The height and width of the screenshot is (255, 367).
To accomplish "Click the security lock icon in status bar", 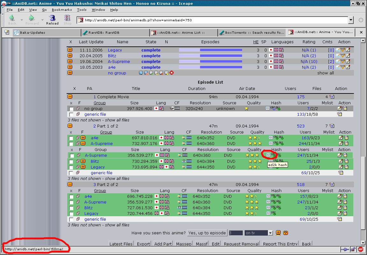I will [x=353, y=249].
